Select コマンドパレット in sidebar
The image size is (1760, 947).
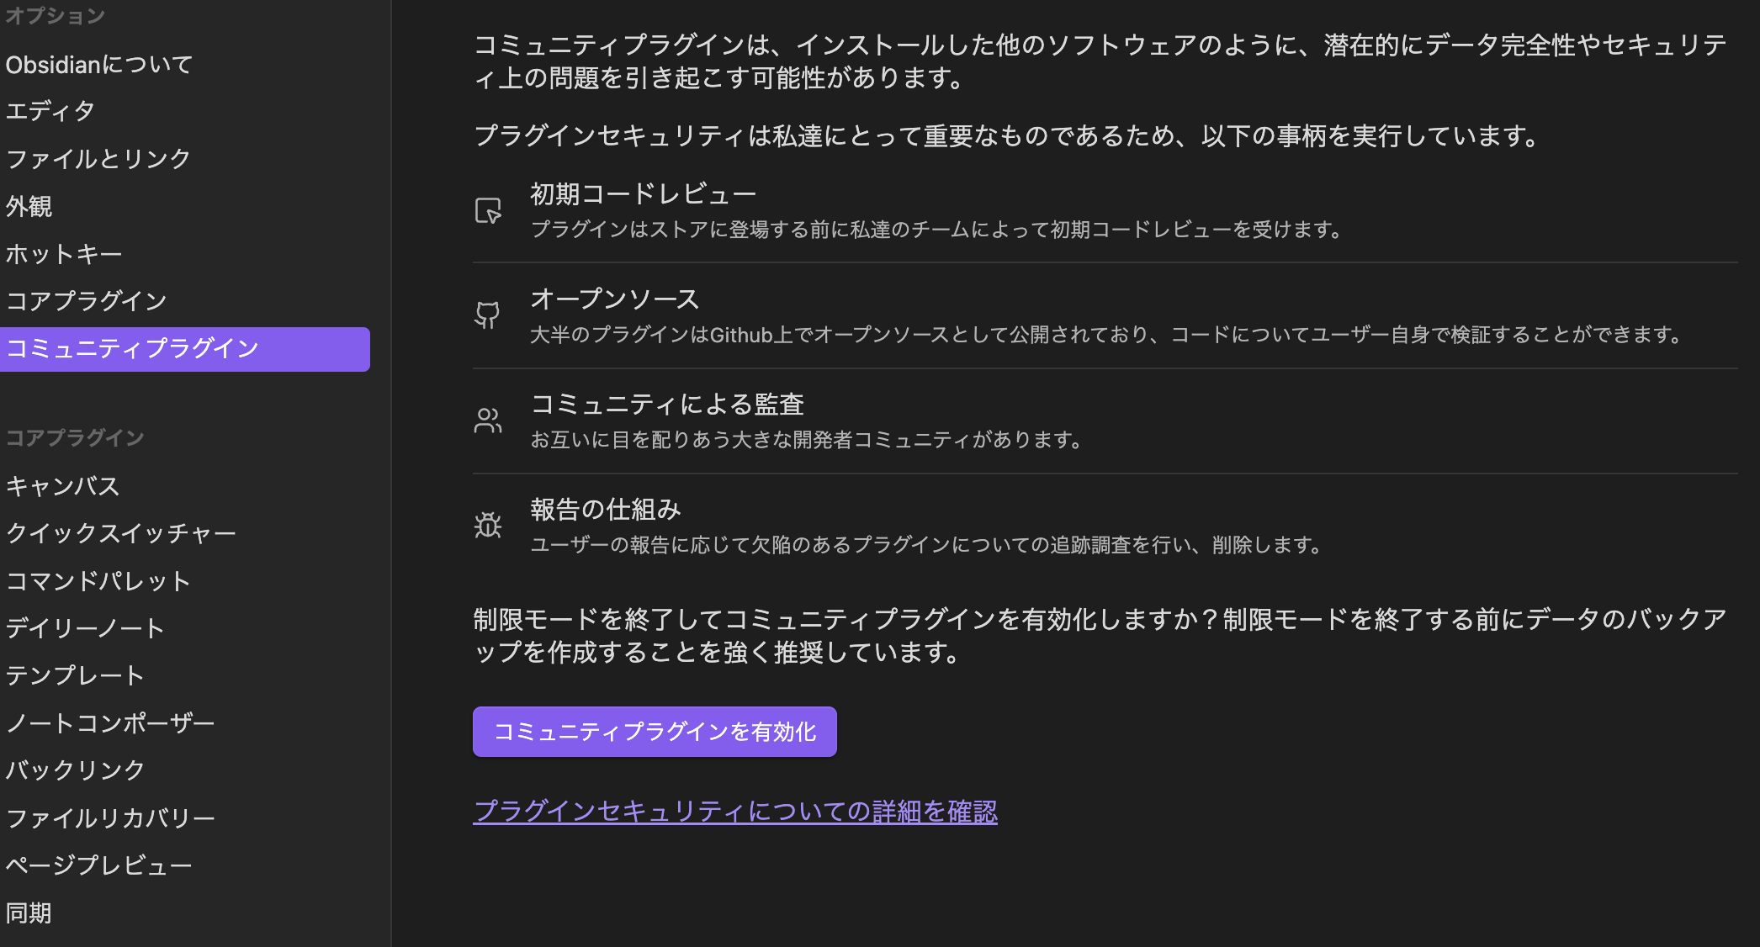click(x=98, y=580)
